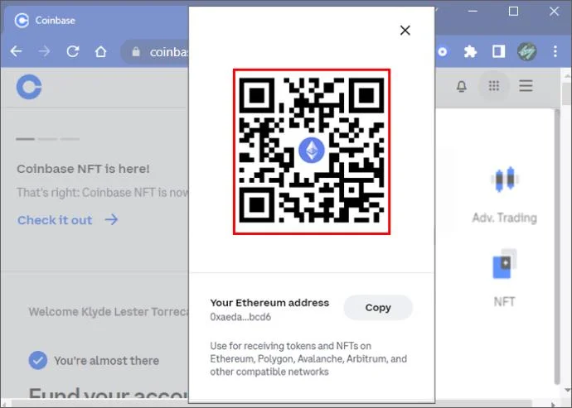This screenshot has width=572, height=408.
Task: Go back in the browser
Action: coord(16,51)
